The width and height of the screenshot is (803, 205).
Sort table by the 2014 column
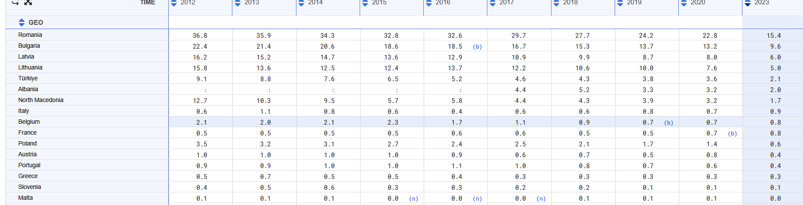[301, 3]
